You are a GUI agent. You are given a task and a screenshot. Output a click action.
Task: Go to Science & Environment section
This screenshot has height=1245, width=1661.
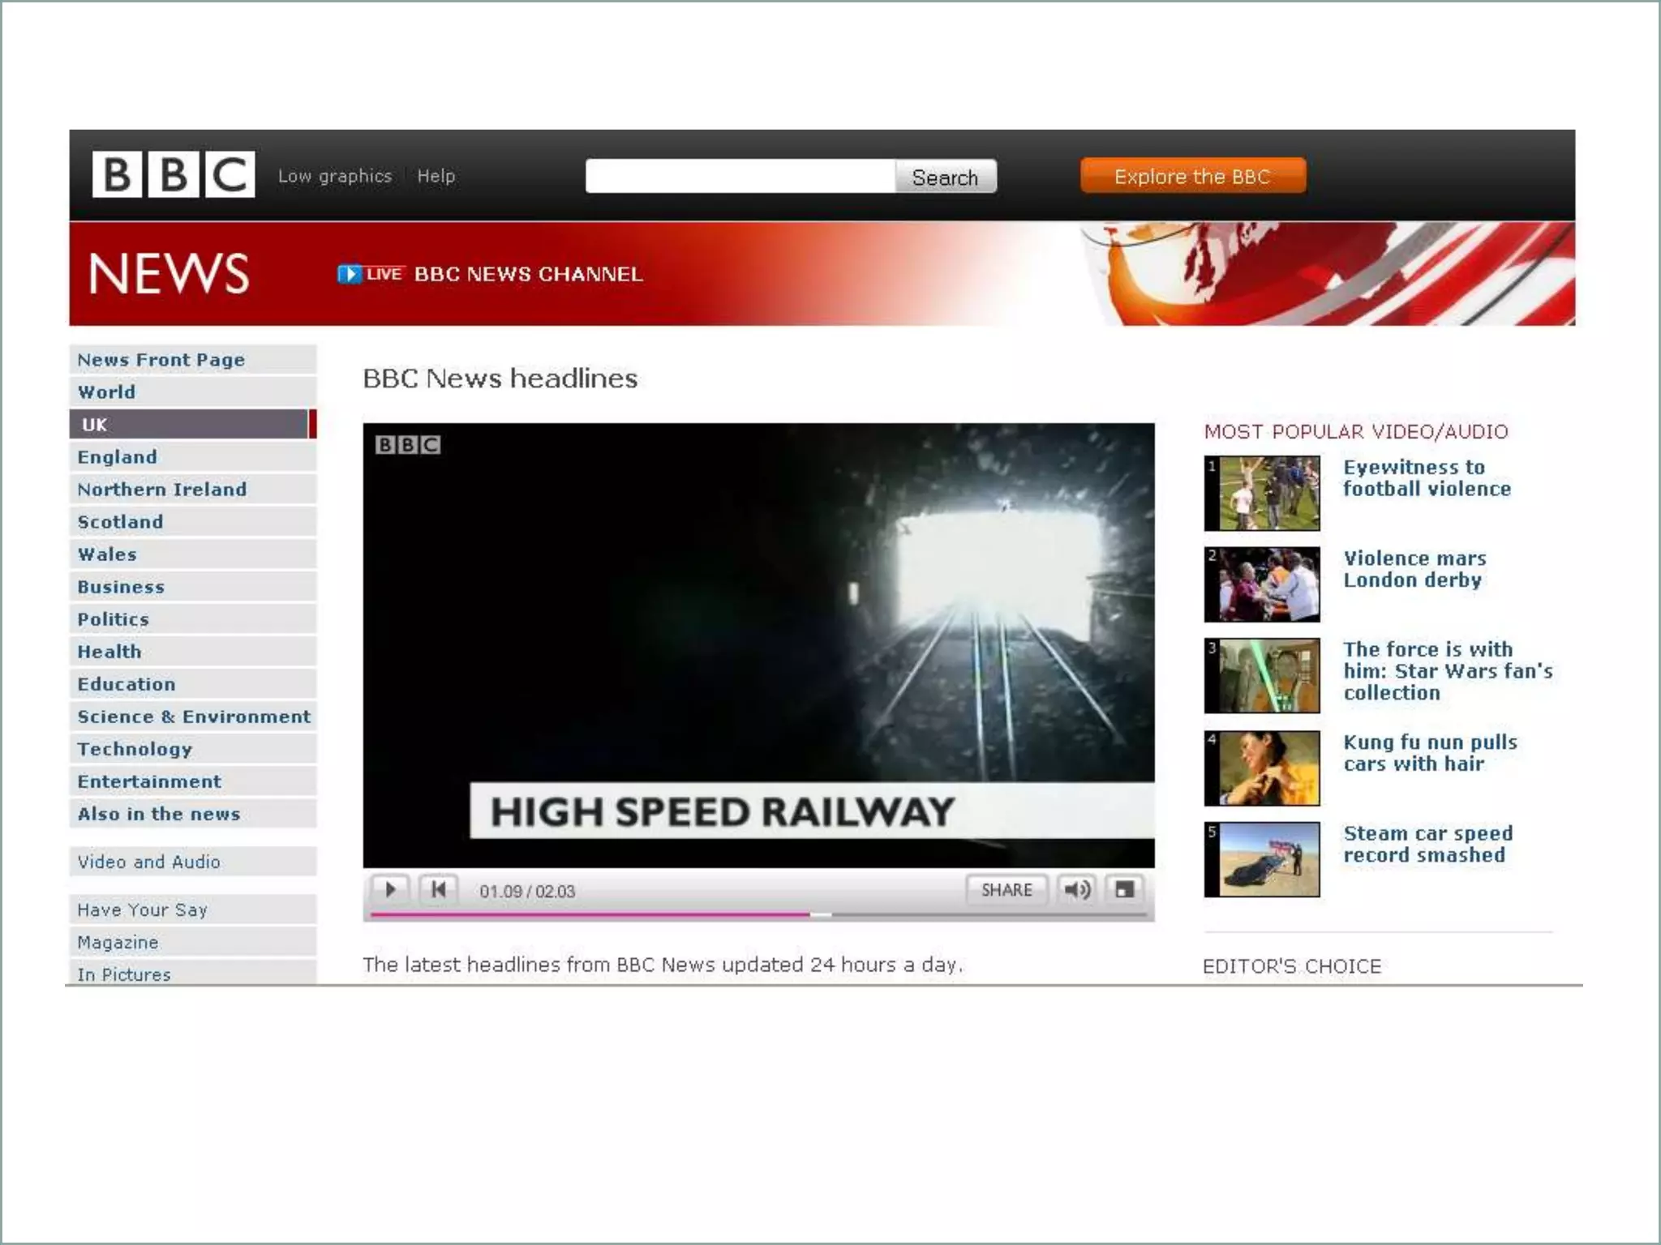(x=194, y=717)
